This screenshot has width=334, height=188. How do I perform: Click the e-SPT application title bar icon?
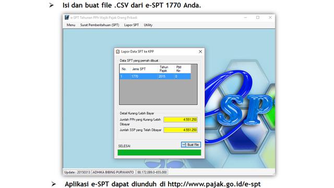pyautogui.click(x=67, y=17)
